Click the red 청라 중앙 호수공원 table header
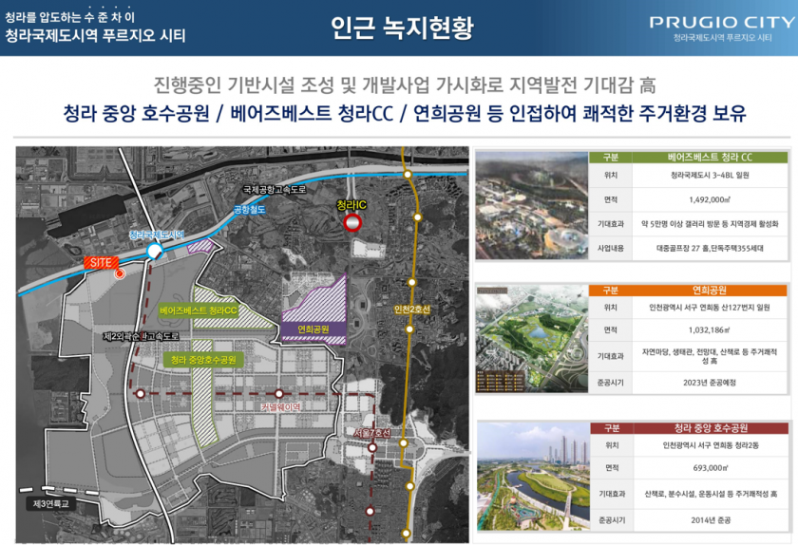The height and width of the screenshot is (545, 798). point(711,428)
